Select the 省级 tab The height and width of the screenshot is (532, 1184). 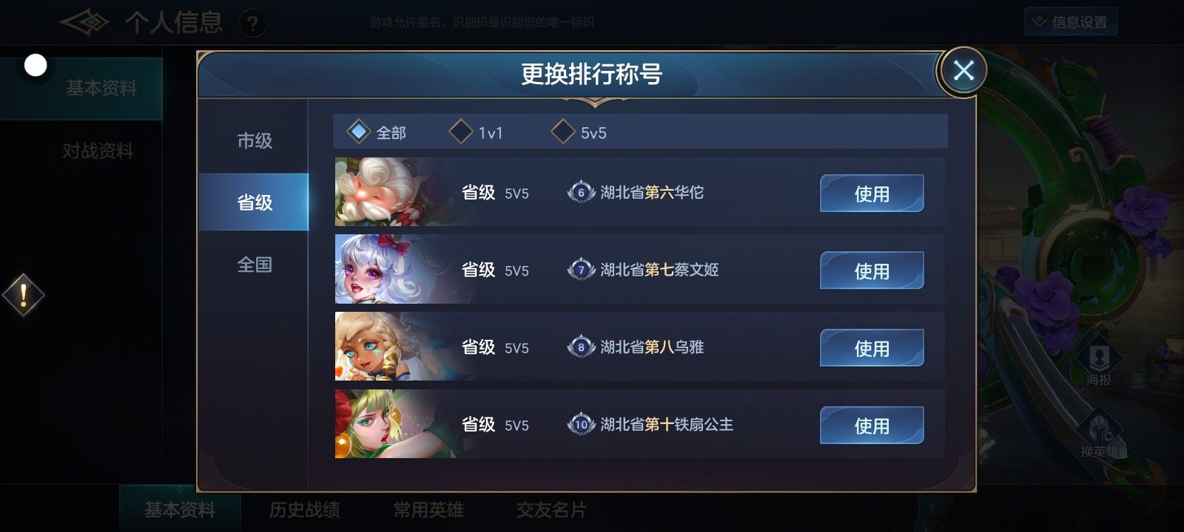tap(254, 202)
